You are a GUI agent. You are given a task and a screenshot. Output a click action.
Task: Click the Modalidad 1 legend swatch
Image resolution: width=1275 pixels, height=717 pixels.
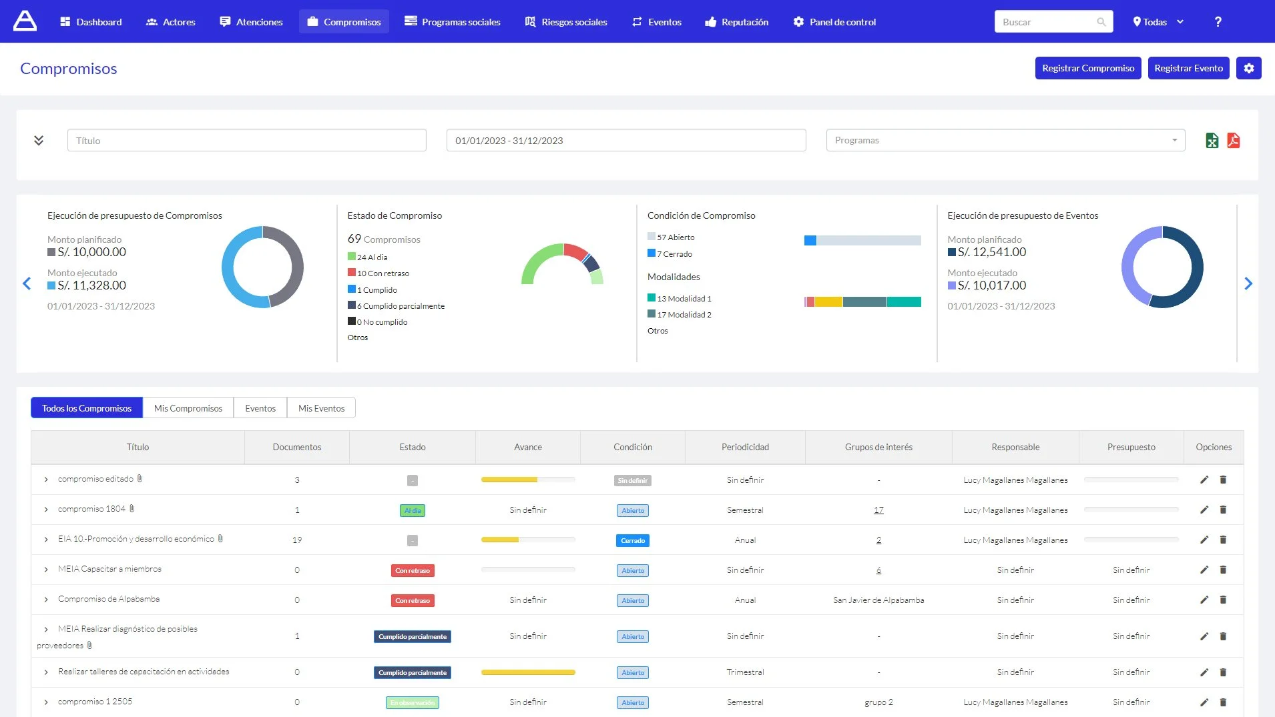(x=652, y=297)
